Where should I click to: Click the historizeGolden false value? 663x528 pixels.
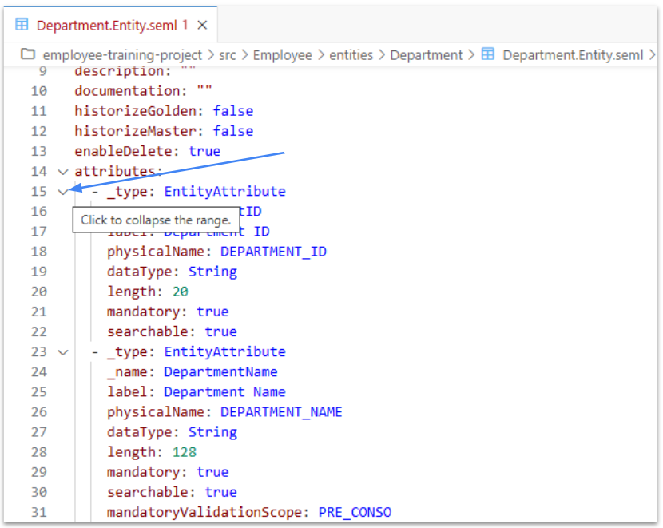click(x=232, y=111)
